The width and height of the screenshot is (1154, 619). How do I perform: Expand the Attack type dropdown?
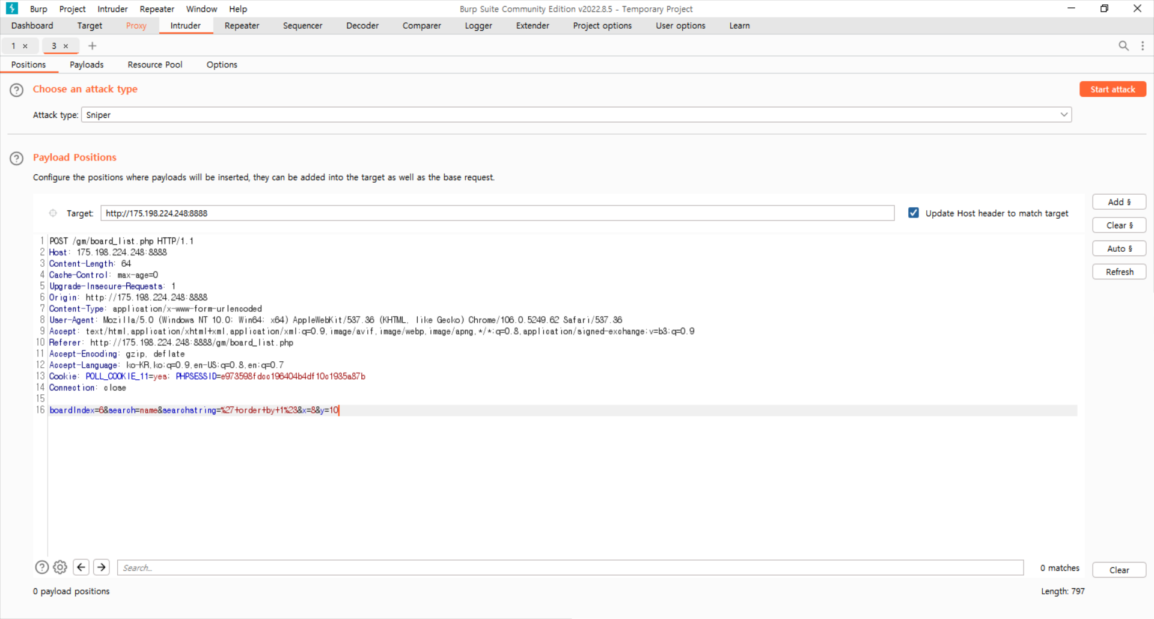[1064, 115]
